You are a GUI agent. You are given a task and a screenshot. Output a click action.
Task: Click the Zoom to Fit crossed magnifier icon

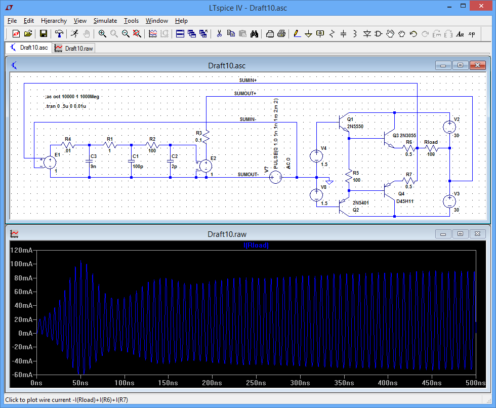[137, 33]
